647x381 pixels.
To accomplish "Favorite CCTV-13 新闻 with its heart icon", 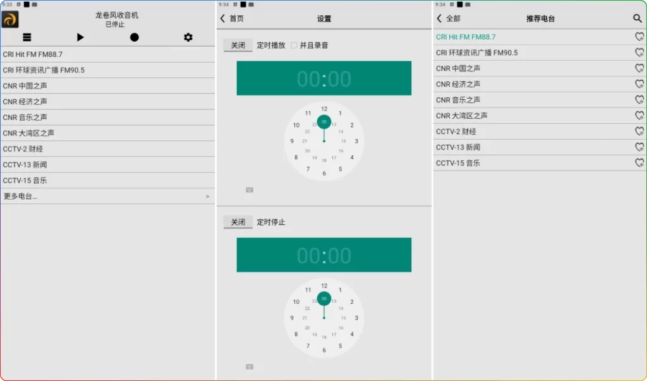I will tap(639, 147).
